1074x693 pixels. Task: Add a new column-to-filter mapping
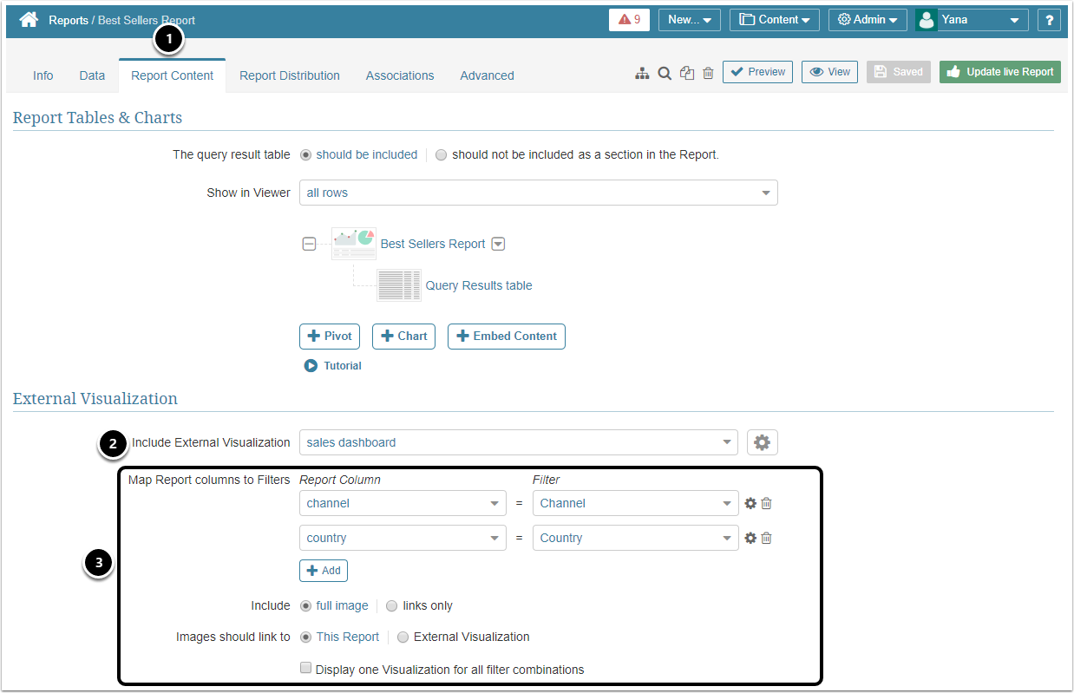point(324,571)
